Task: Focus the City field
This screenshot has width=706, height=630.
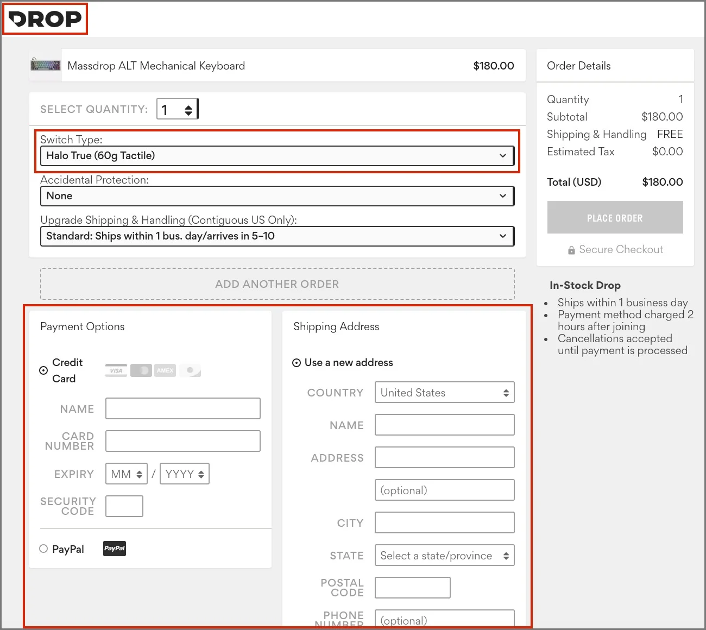Action: point(445,522)
